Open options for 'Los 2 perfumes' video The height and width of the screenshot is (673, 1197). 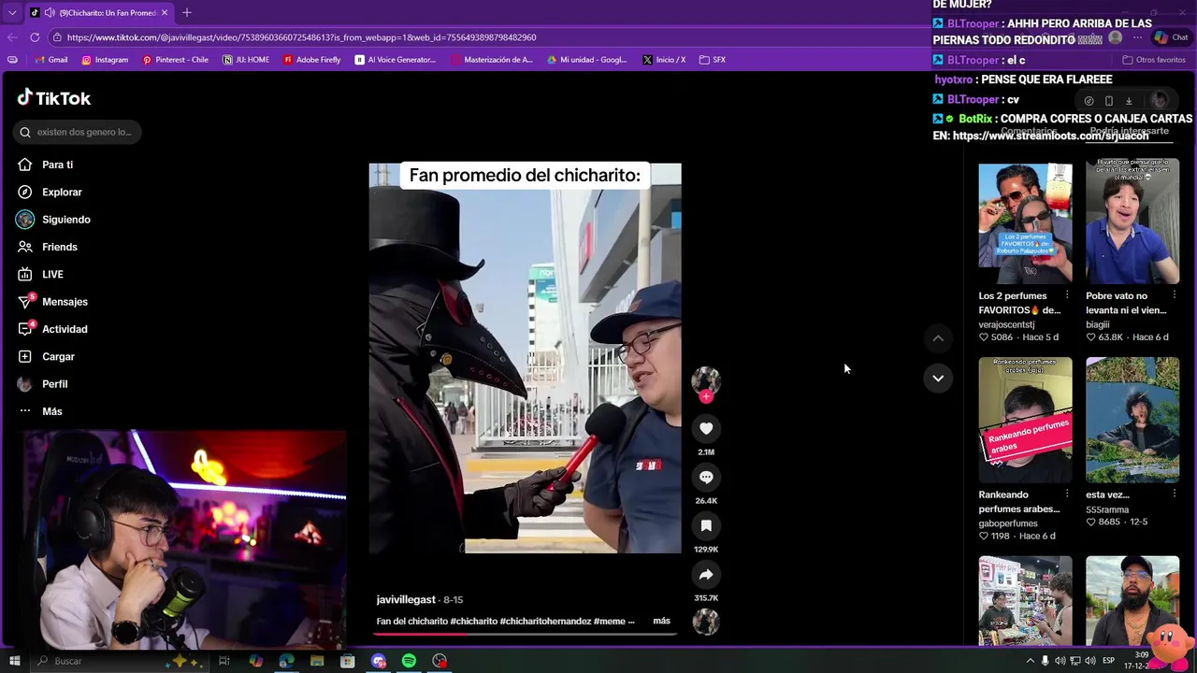click(1067, 295)
